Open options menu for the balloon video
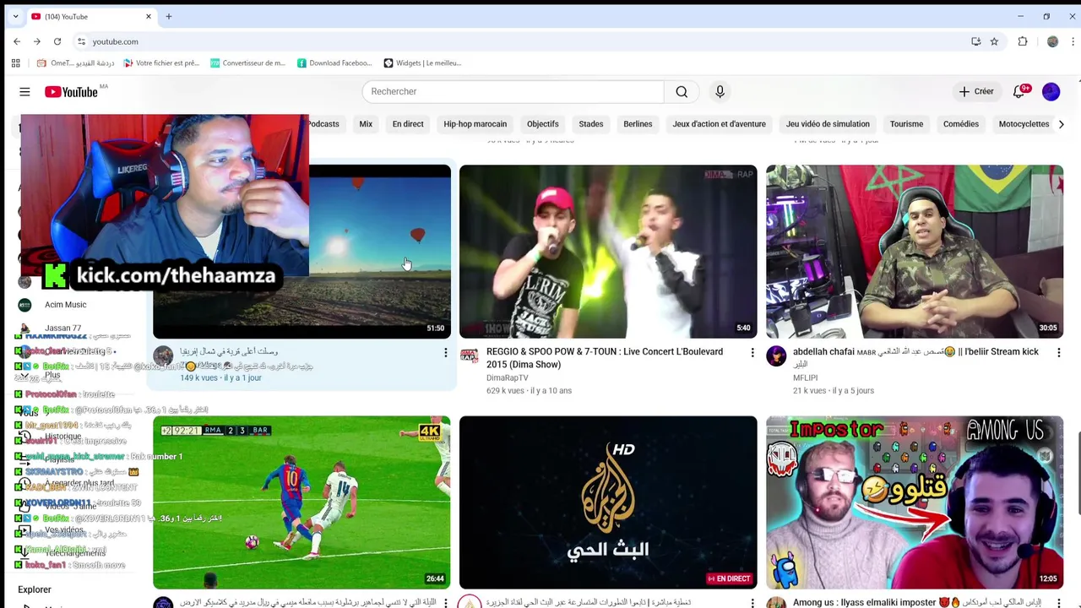Screen dimensions: 1081x608 446,352
